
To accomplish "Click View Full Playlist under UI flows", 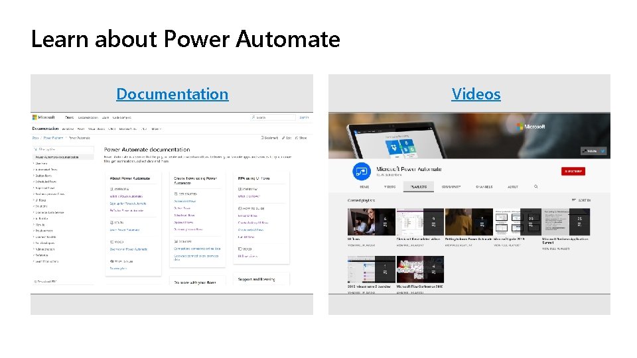I will 361,245.
